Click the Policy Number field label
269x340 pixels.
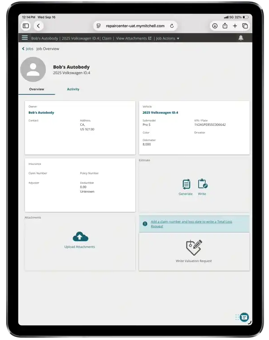pos(89,173)
